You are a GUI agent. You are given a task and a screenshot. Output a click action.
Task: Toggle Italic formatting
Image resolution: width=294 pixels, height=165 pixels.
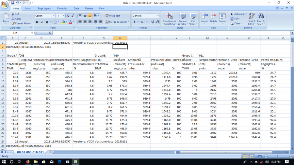(x=42, y=22)
